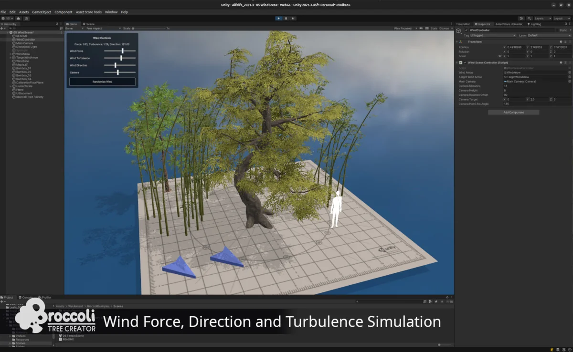This screenshot has width=573, height=352.
Task: Mute audio using the speaker icon in Game view
Action: (x=421, y=28)
